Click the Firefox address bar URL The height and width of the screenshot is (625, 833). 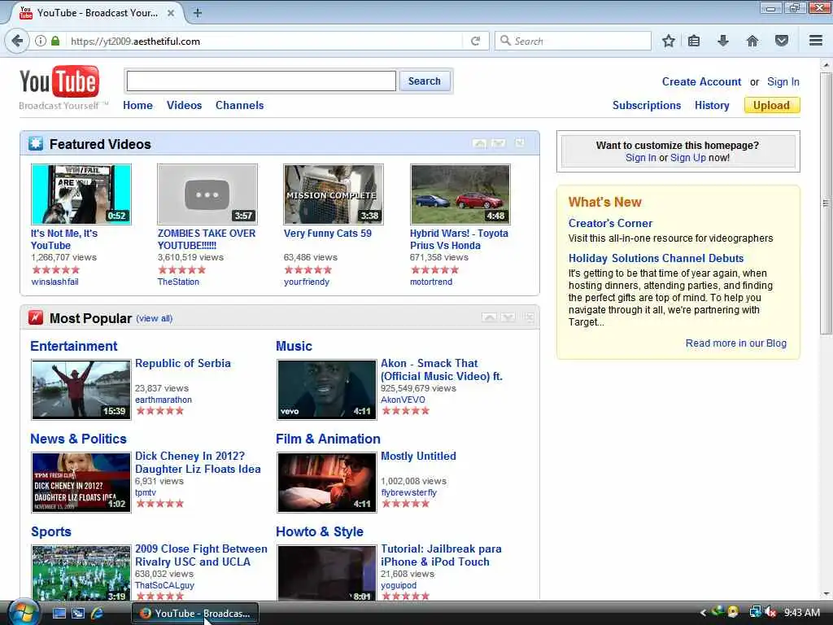[x=264, y=41]
